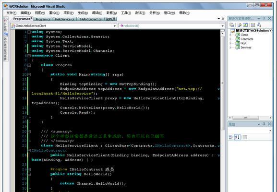Open the 工具(T) Tools menu
Screen dimensions: 277x192
click(x=126, y=13)
